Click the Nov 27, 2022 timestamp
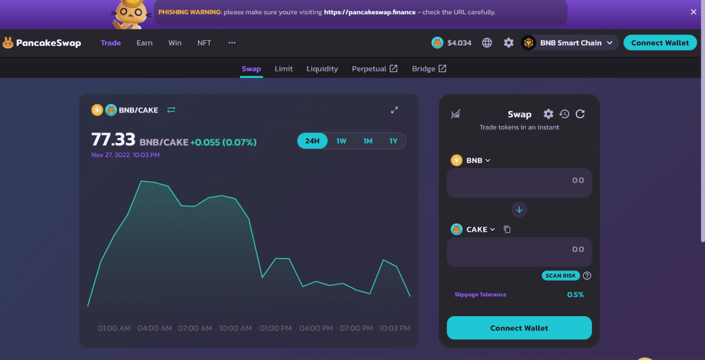The height and width of the screenshot is (360, 705). [x=125, y=155]
